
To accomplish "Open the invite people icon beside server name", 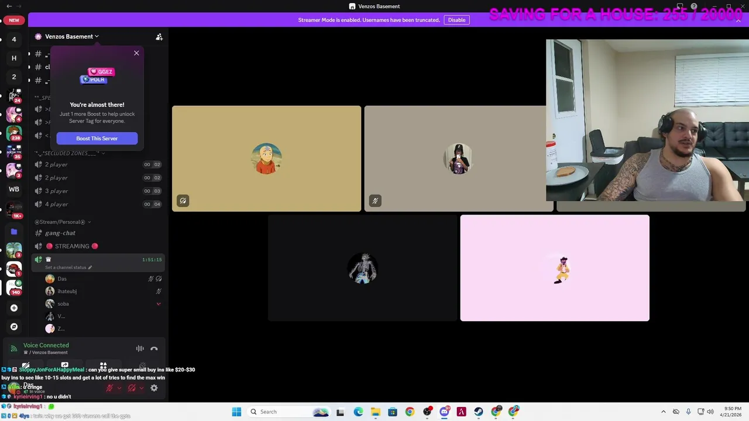I will 159,37.
